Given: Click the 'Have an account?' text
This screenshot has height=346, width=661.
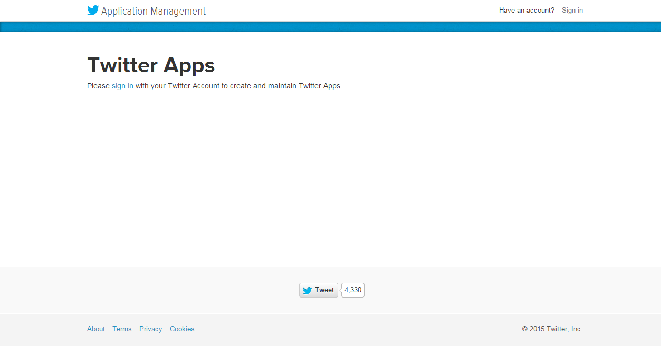Looking at the screenshot, I should [x=526, y=10].
